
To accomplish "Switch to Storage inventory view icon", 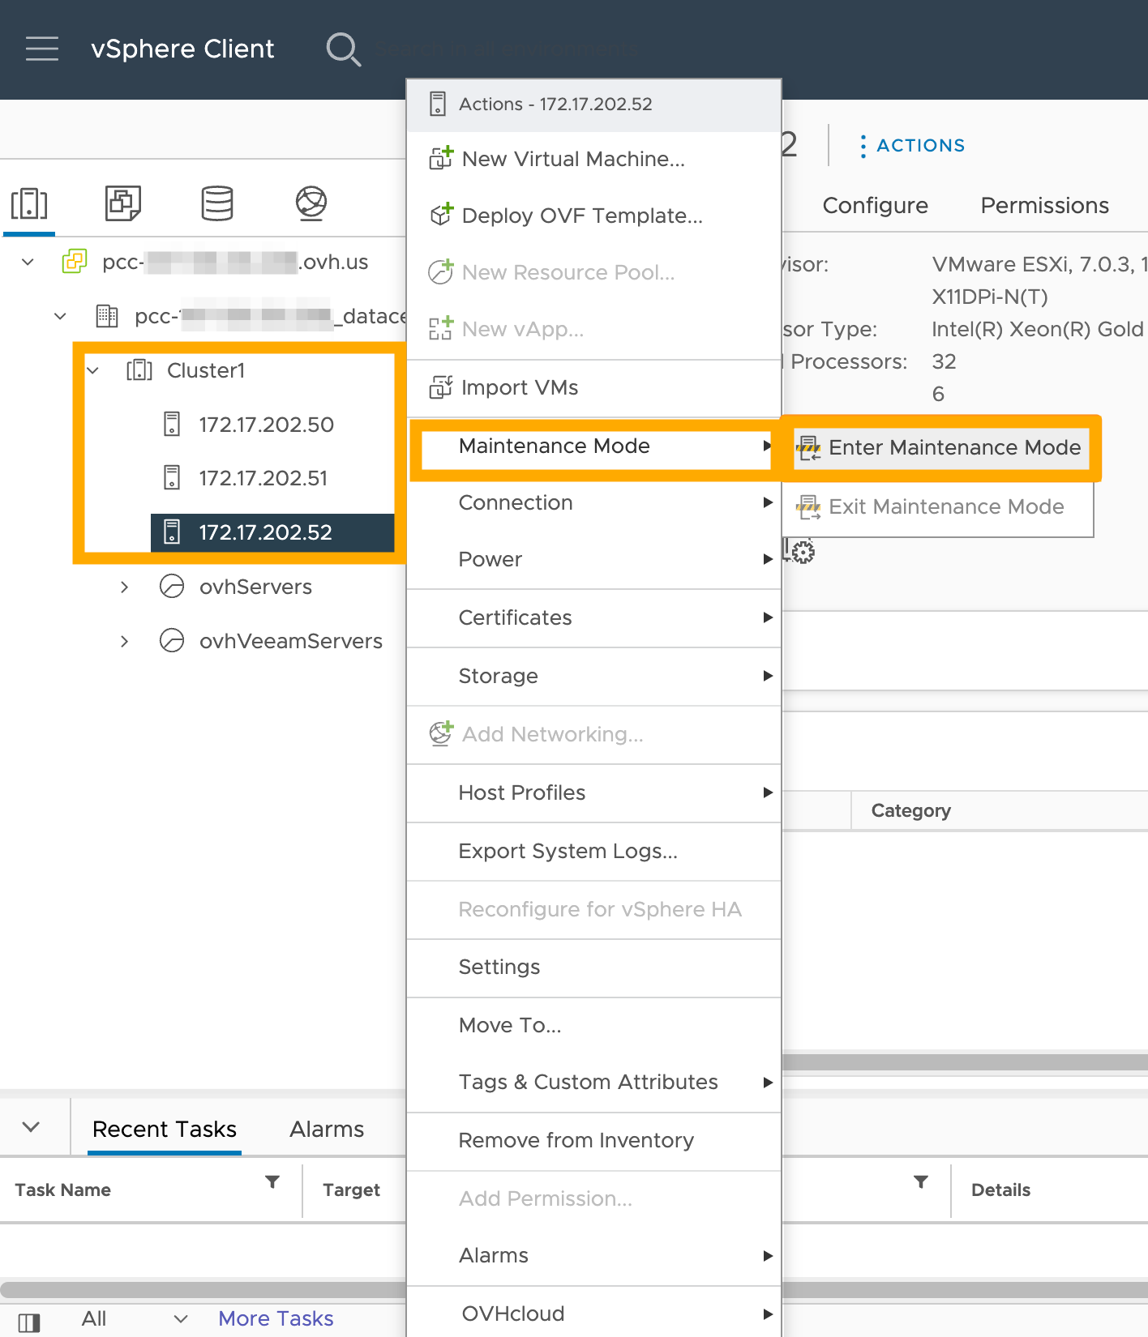I will [217, 203].
